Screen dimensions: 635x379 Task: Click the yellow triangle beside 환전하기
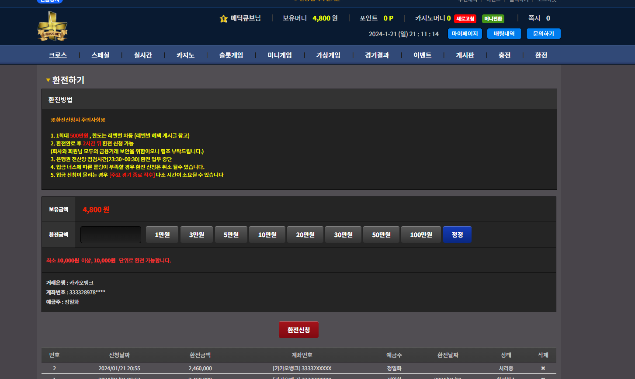pos(48,80)
